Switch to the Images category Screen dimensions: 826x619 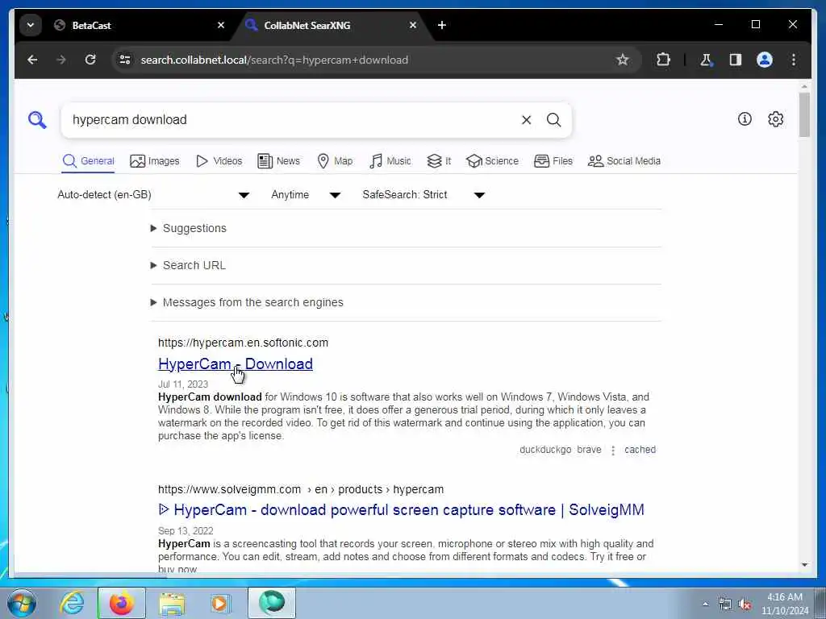[154, 161]
